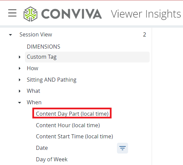183x165 pixels.
Task: Click the CONVIVA wordmark
Action: [71, 14]
